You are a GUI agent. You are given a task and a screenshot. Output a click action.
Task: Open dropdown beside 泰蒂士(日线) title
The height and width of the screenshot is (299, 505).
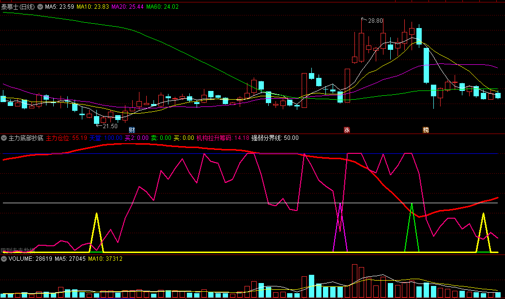(x=40, y=7)
